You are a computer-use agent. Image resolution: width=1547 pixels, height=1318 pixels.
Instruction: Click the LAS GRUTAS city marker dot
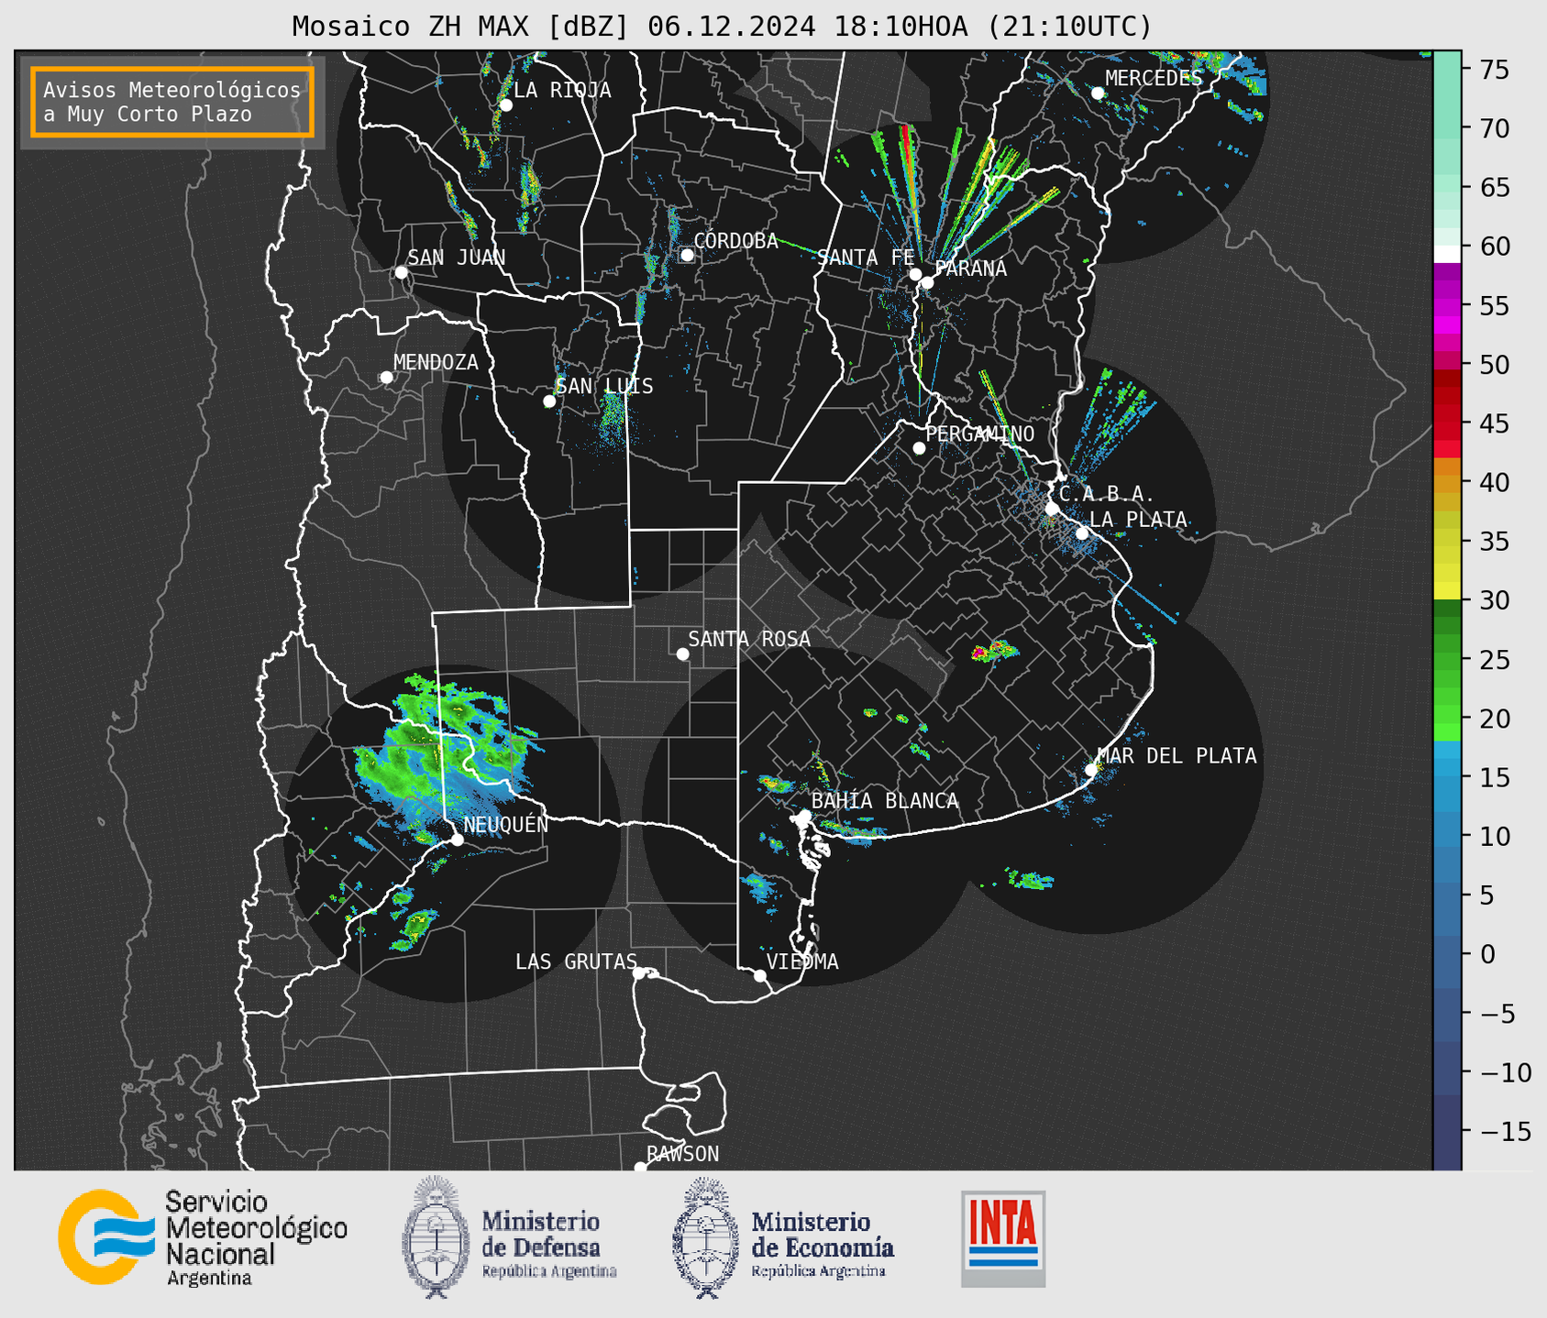coord(639,973)
